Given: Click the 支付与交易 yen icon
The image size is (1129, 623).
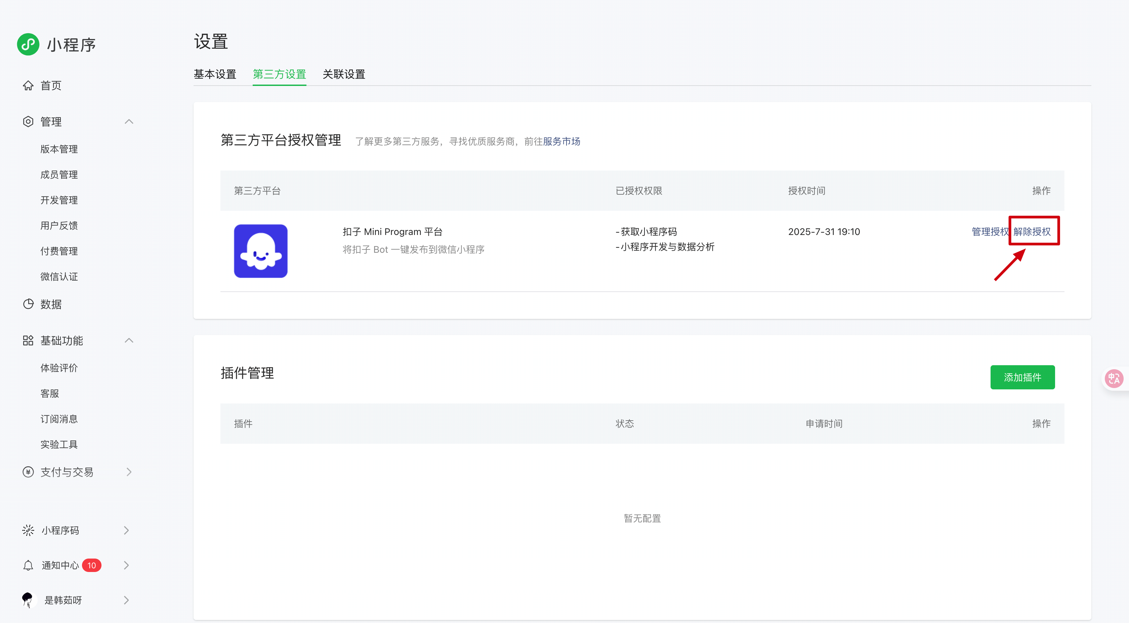Looking at the screenshot, I should pos(28,472).
